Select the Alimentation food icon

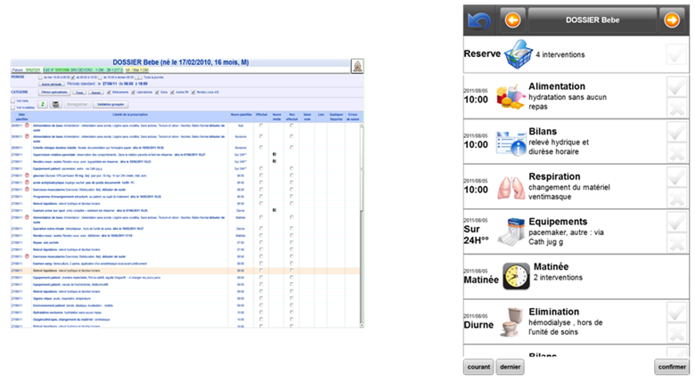[511, 95]
